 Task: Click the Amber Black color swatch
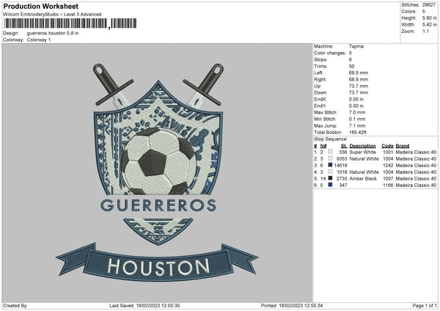(x=330, y=178)
